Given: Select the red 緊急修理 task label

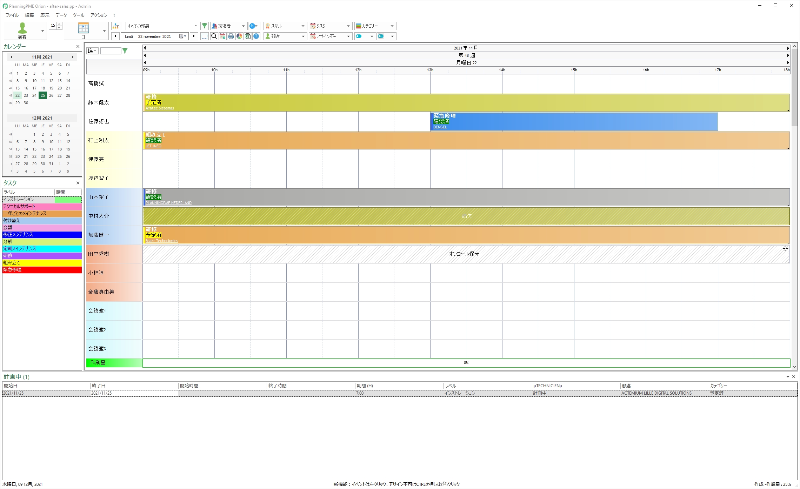Looking at the screenshot, I should point(42,270).
